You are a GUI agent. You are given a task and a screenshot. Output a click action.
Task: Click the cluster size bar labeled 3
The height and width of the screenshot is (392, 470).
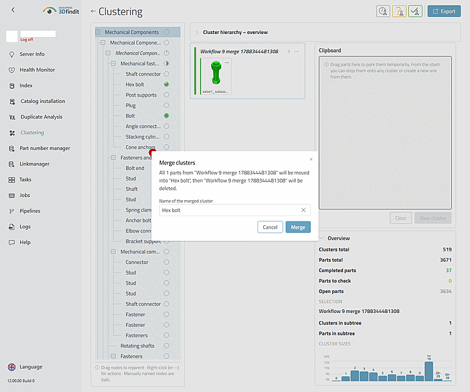[x=364, y=376]
